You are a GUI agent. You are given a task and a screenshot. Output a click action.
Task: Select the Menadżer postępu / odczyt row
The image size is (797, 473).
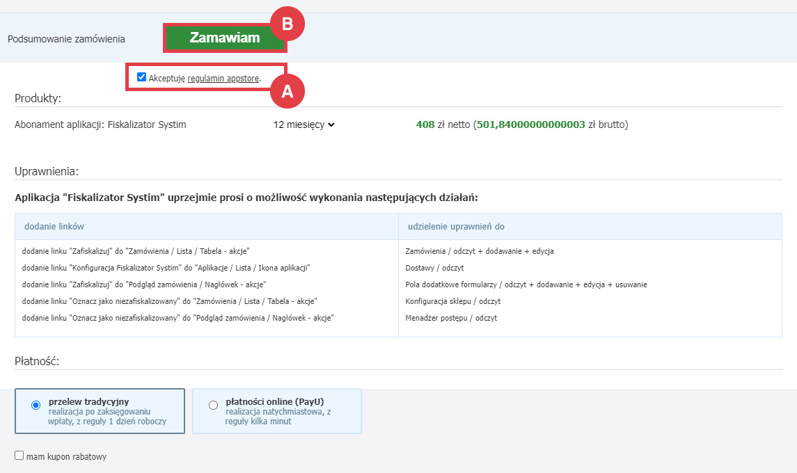click(451, 318)
